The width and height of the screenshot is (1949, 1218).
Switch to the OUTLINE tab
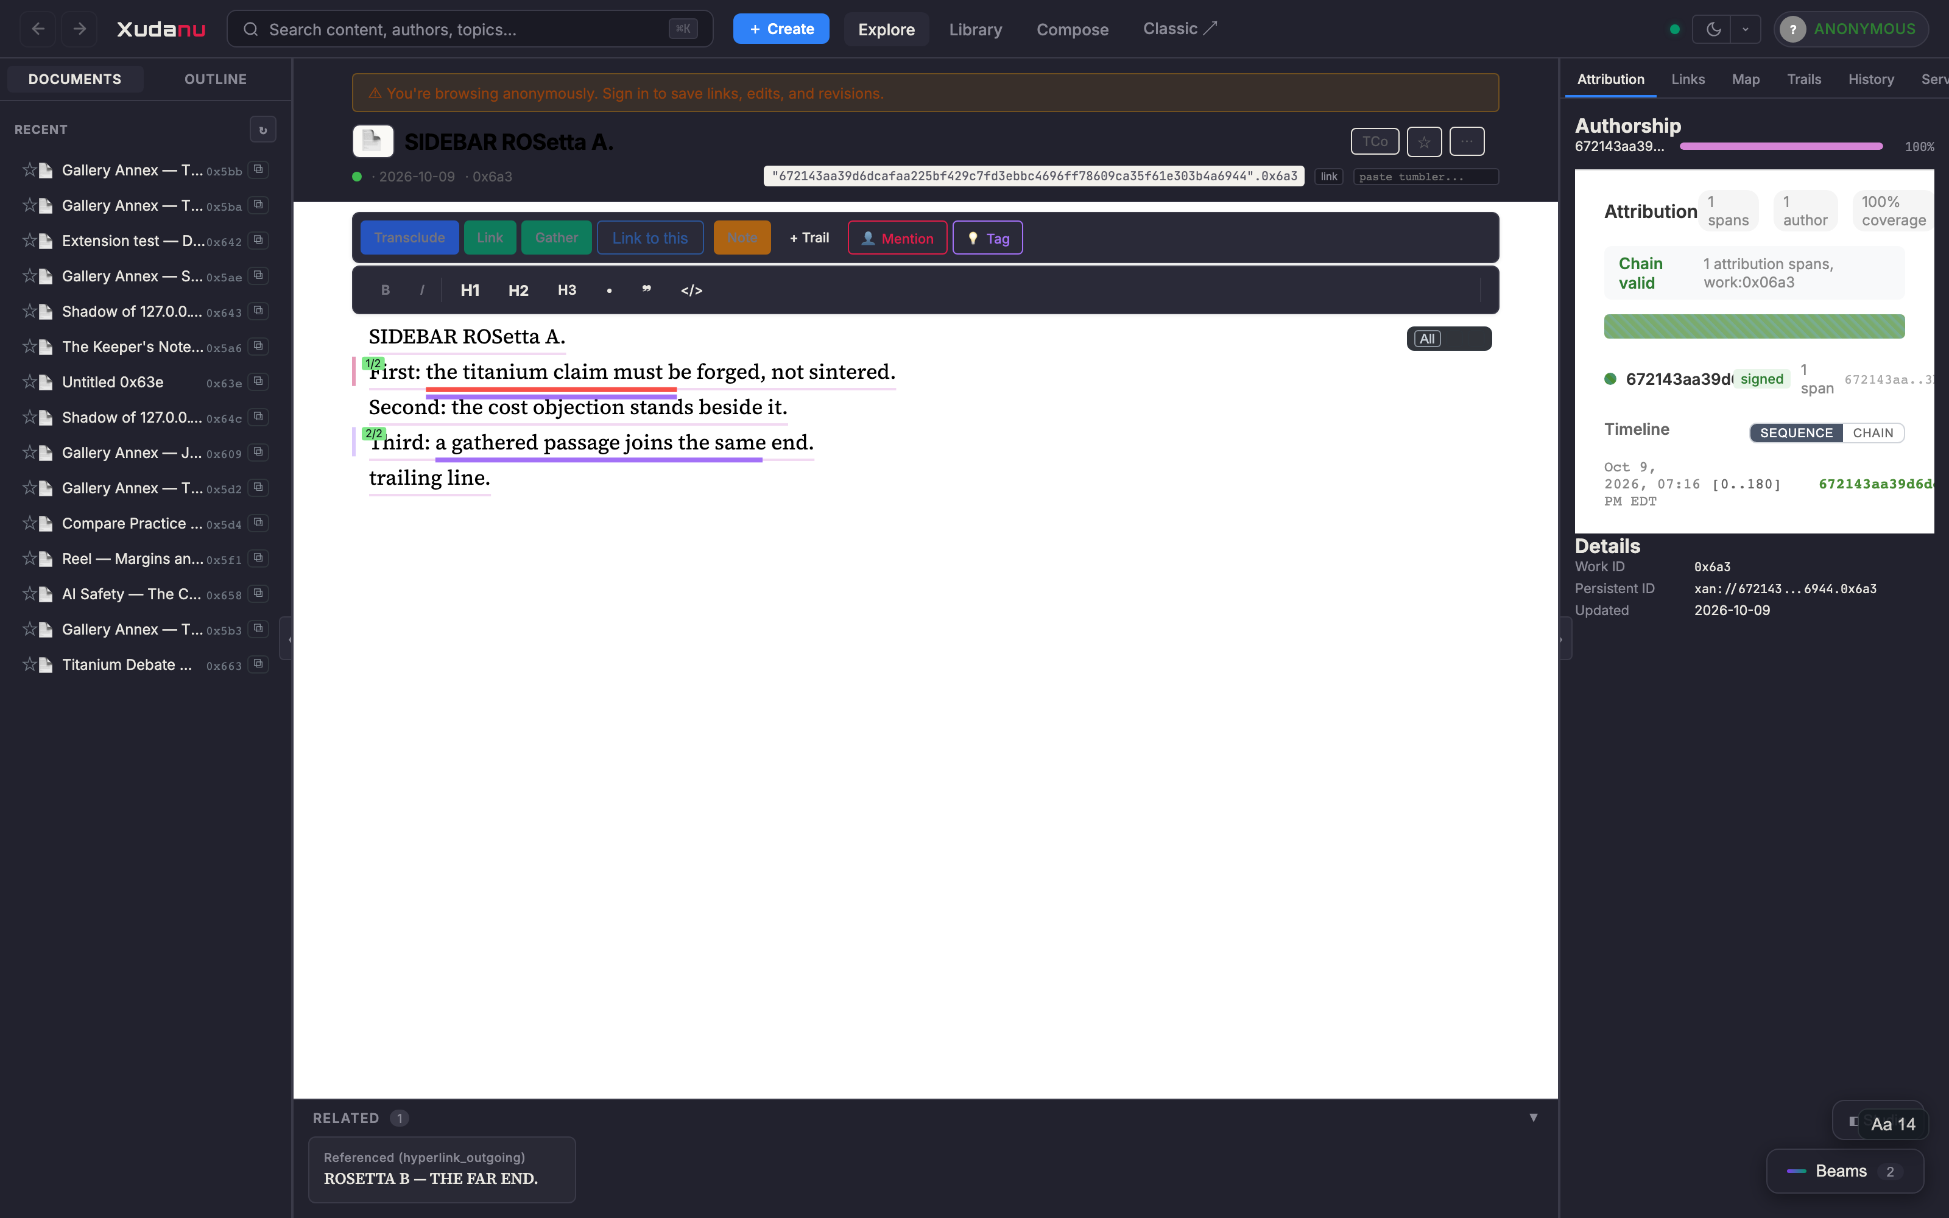216,79
